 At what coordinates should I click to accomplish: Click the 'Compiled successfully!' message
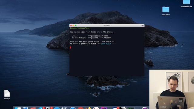(80, 28)
